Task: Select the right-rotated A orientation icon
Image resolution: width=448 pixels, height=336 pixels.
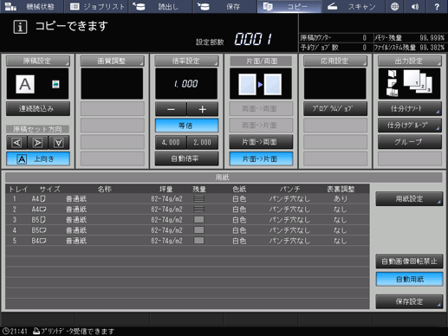Action: tap(38, 143)
